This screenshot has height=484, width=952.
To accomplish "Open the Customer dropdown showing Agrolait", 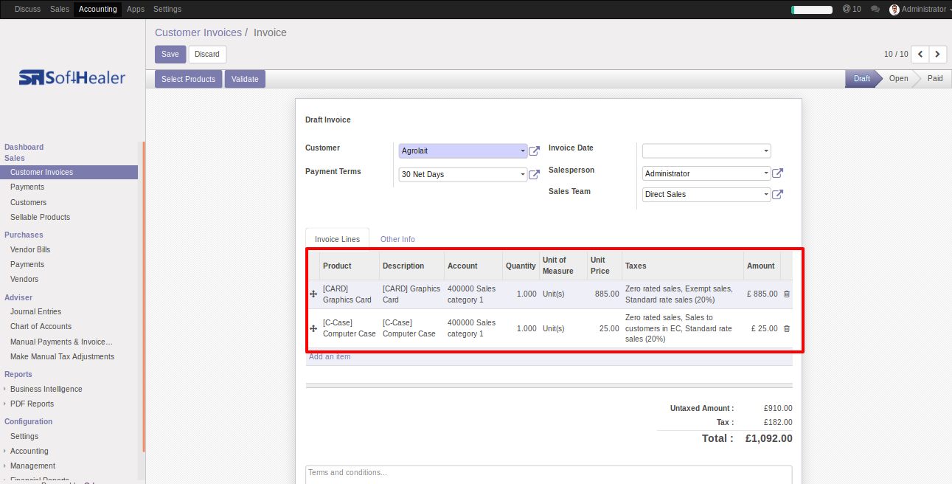I will click(463, 151).
